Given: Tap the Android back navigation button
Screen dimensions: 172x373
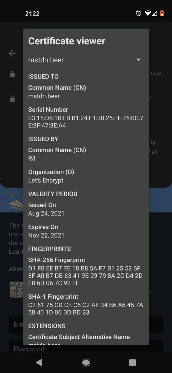Looking at the screenshot, I should point(39,362).
